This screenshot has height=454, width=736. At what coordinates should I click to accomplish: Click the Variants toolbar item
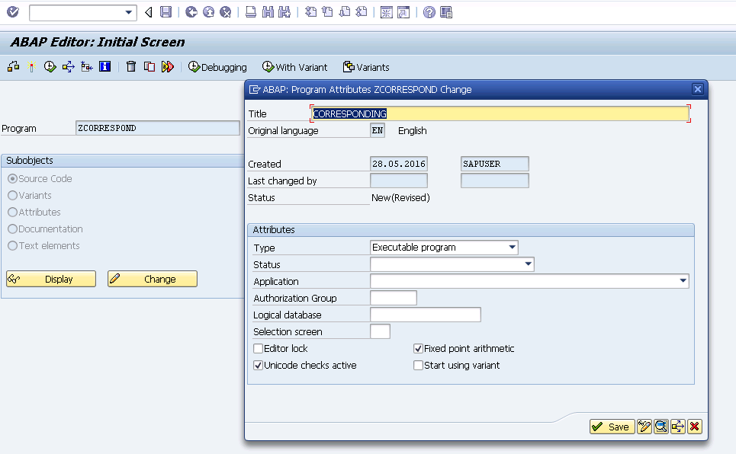point(366,66)
